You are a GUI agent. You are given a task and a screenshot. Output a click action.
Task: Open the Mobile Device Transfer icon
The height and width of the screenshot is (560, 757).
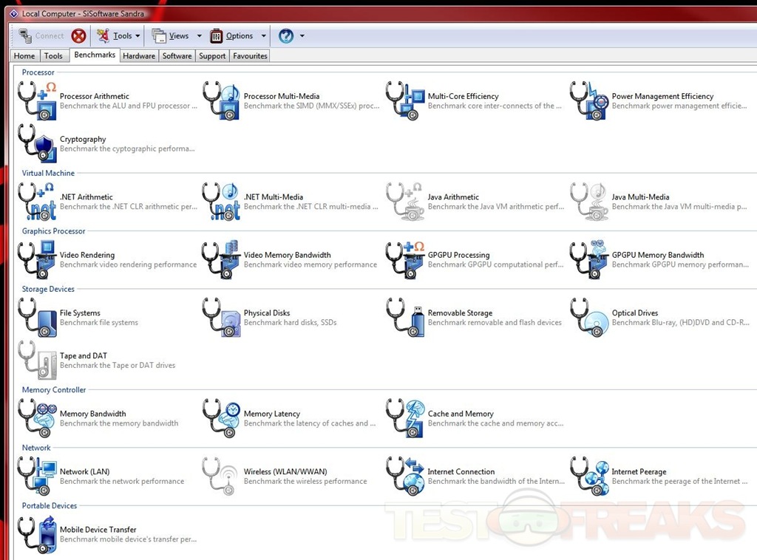tap(37, 534)
